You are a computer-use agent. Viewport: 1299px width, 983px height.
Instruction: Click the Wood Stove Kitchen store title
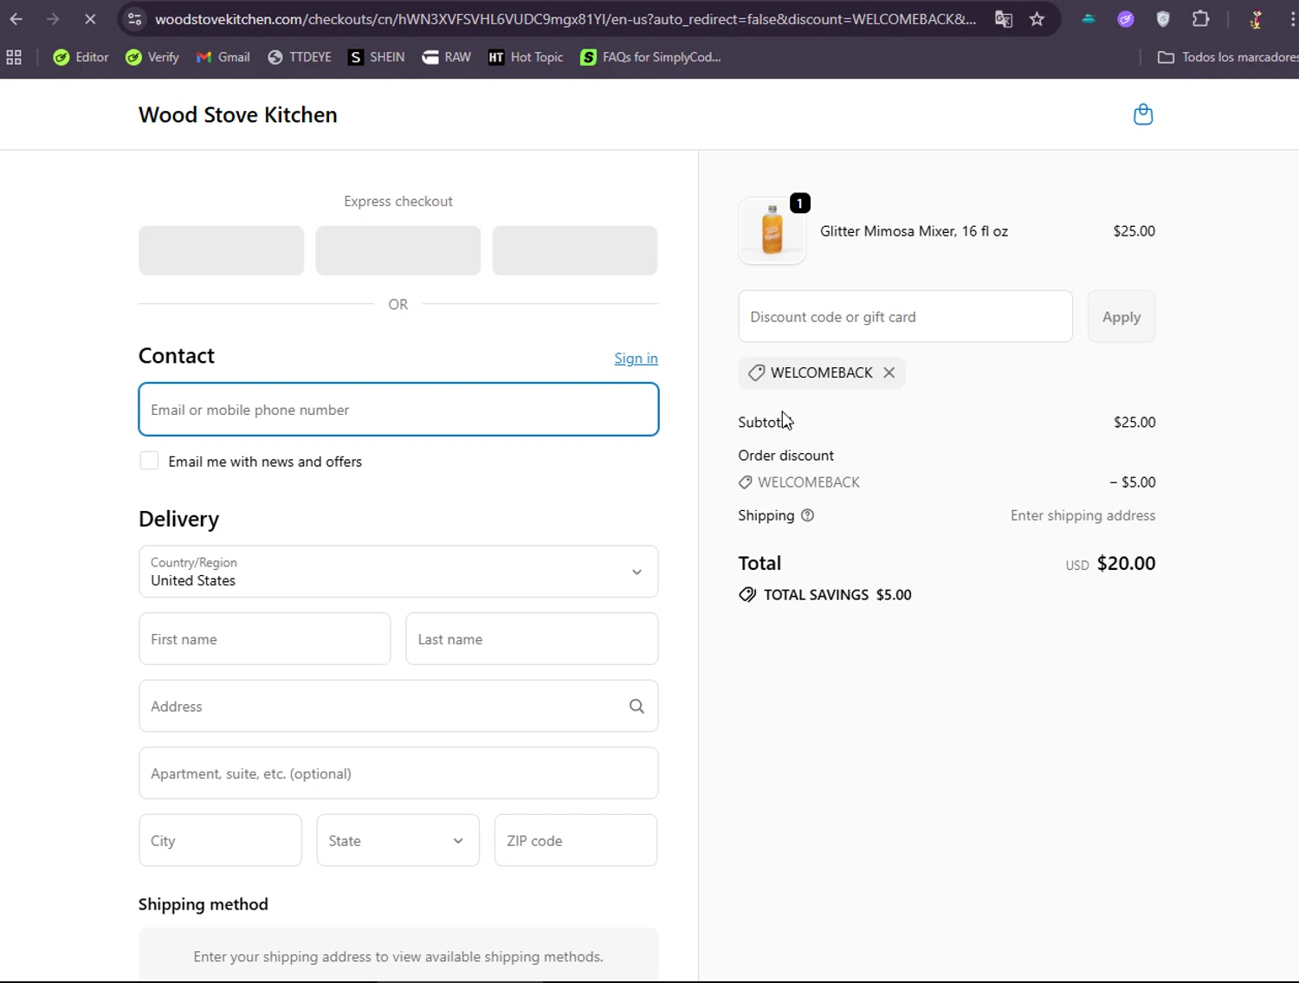pos(238,114)
